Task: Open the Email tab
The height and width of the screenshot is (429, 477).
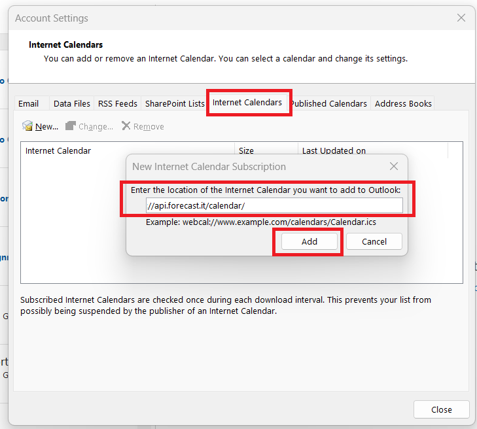Action: 29,104
